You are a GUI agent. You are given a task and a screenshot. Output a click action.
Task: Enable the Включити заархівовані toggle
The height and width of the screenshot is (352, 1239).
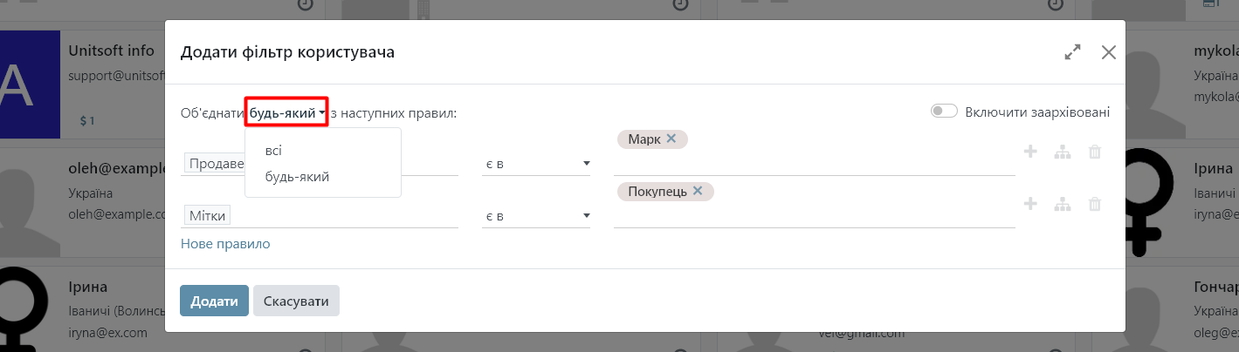click(x=944, y=112)
